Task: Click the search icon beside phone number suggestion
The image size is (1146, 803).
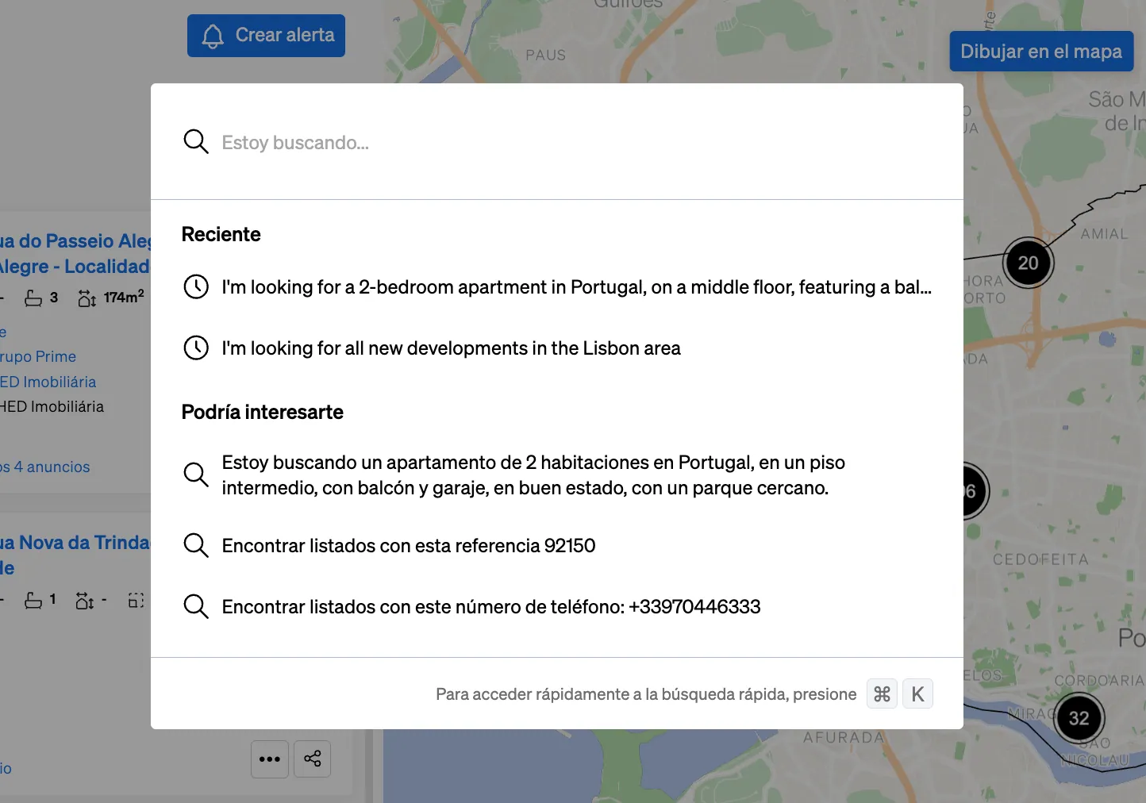Action: coord(196,606)
